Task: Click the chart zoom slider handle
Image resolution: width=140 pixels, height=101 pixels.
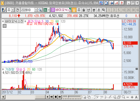Action: point(68,97)
